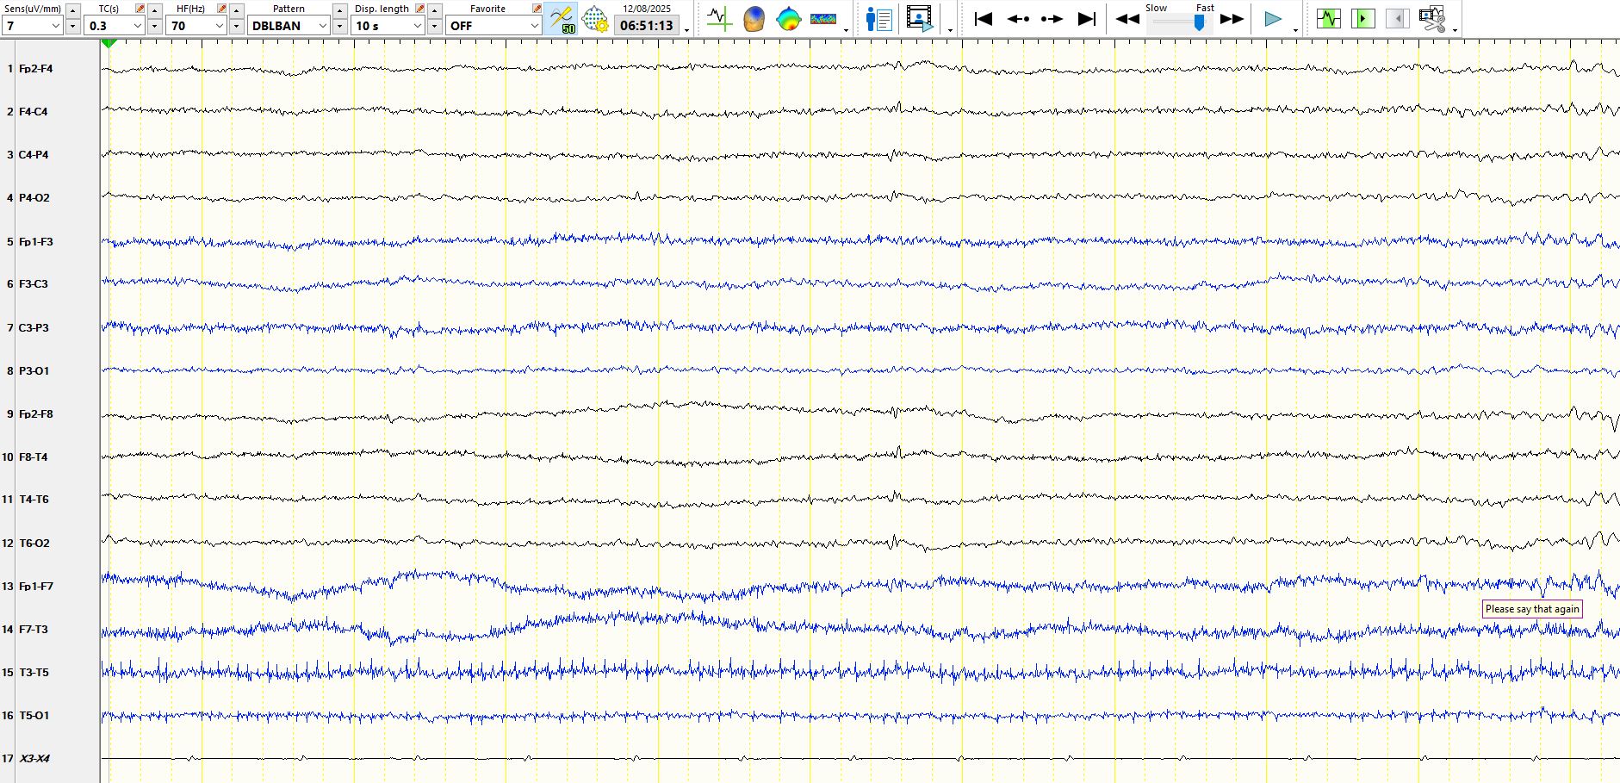1620x783 pixels.
Task: Open the 2D topographic scalp map
Action: pyautogui.click(x=788, y=19)
